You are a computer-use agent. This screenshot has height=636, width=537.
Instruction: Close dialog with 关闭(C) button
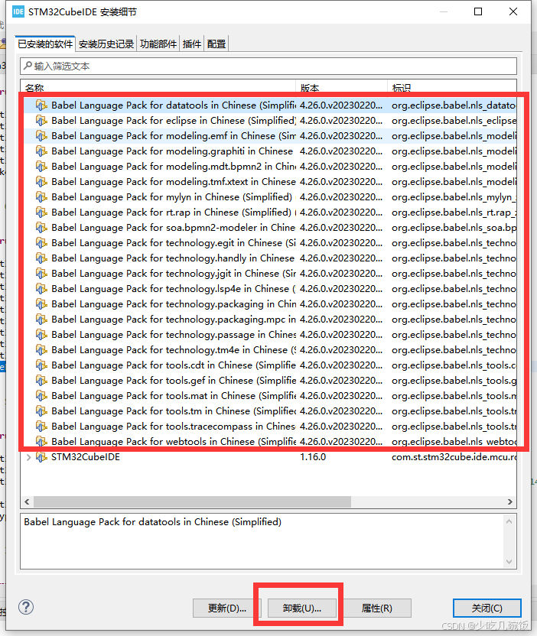(x=487, y=608)
